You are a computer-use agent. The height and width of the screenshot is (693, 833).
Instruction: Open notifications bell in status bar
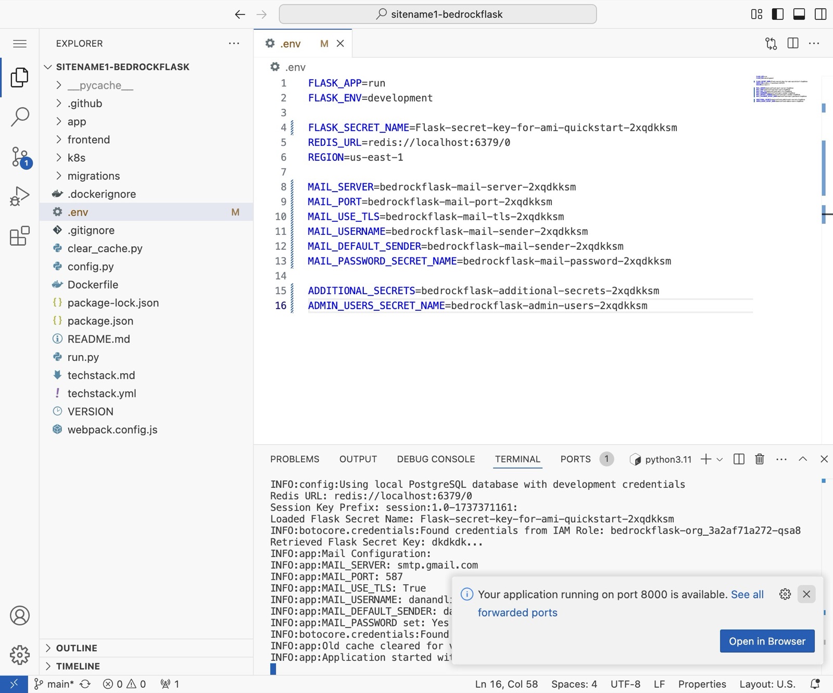click(x=815, y=684)
